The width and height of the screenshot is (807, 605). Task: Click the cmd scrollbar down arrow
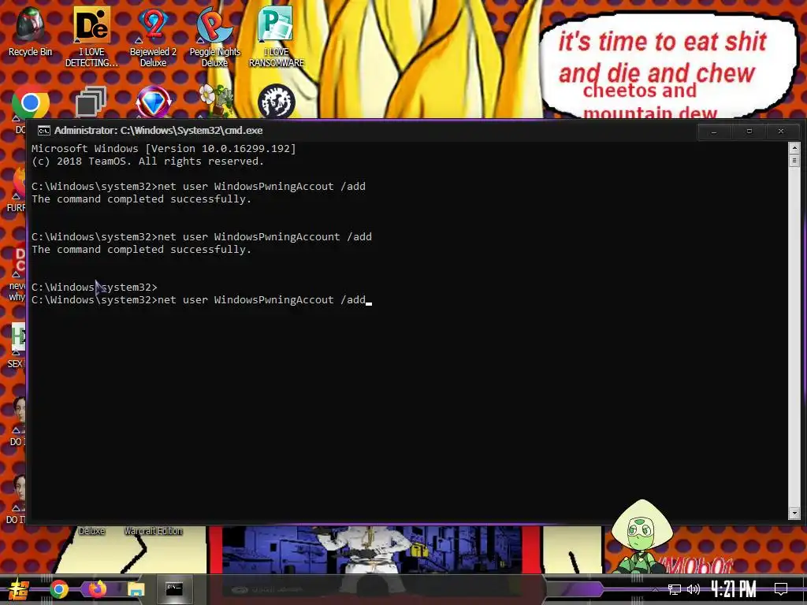pos(794,513)
